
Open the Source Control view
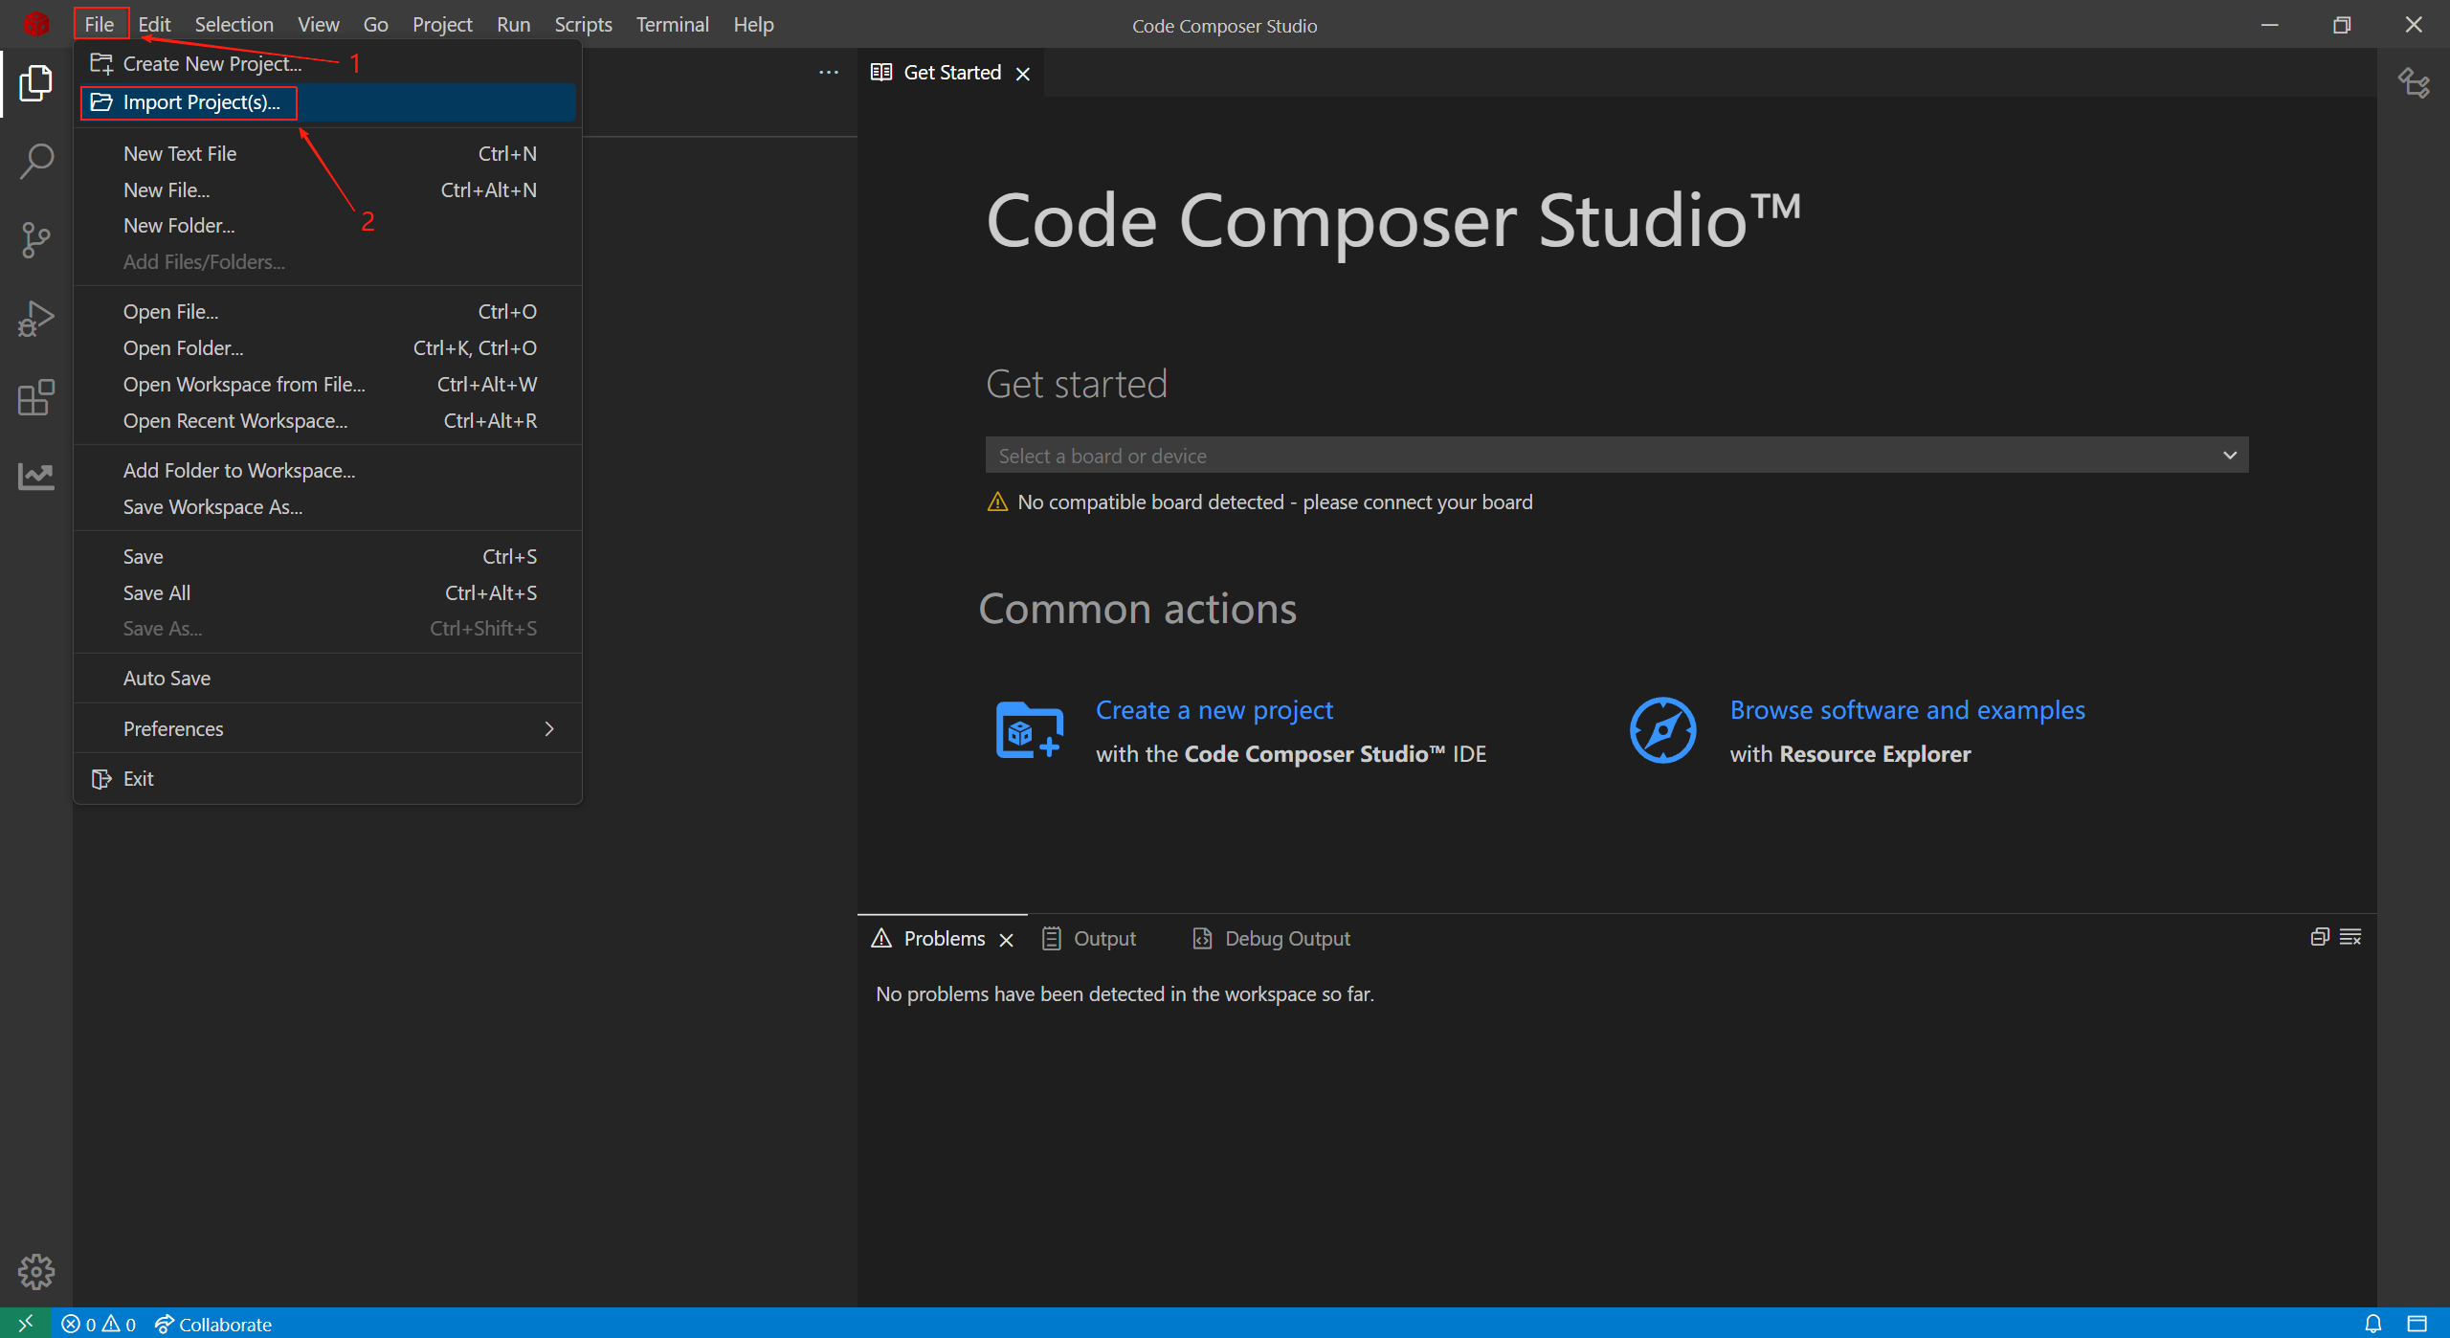pos(35,240)
